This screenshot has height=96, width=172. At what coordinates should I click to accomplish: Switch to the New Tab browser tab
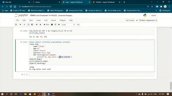(16, 2)
